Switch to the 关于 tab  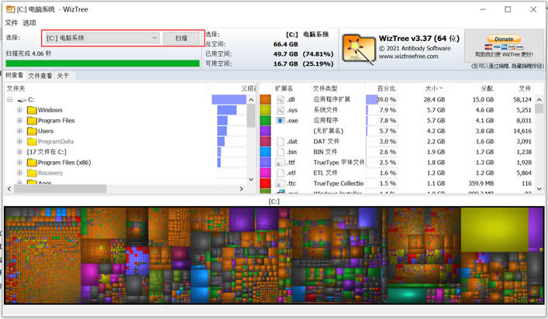[63, 76]
